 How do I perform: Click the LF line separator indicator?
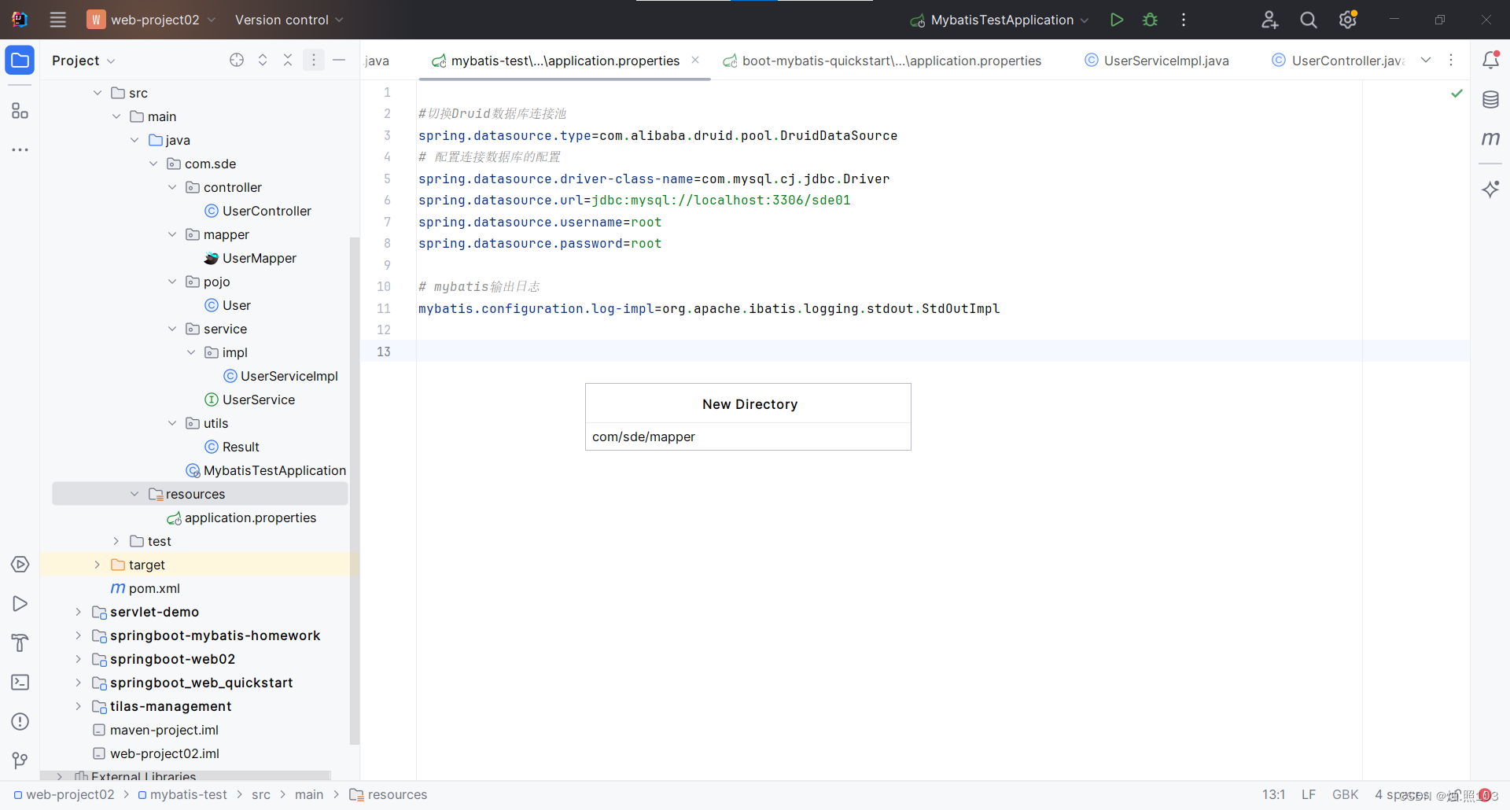(x=1308, y=795)
